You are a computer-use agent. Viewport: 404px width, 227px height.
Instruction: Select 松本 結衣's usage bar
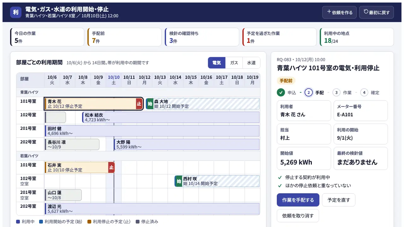171,117
